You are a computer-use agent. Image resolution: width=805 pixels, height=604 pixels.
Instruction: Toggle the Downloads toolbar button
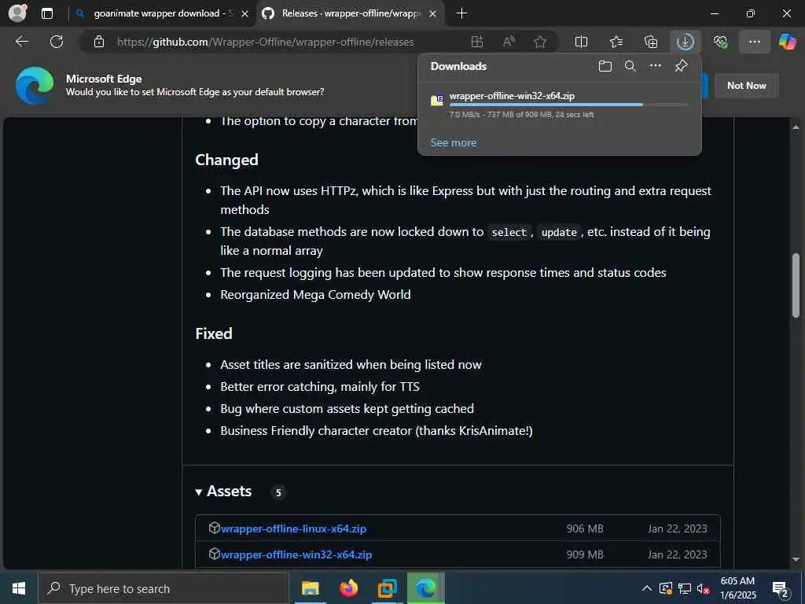(x=686, y=42)
